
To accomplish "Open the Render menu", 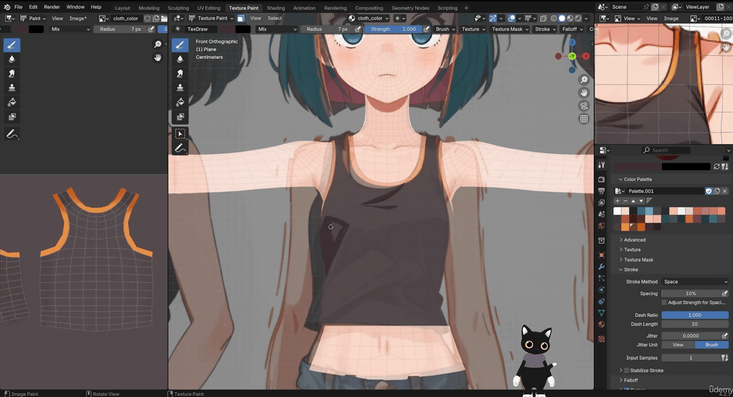I will (52, 7).
